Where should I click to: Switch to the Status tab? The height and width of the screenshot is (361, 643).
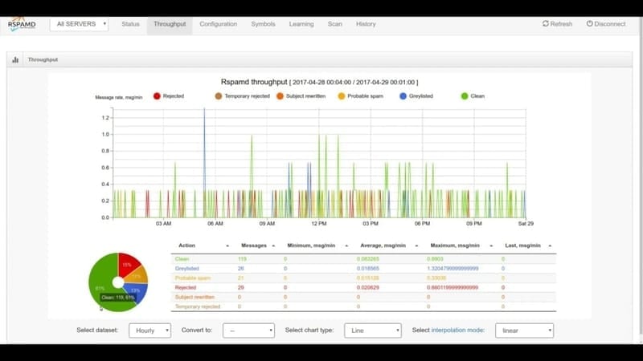[x=130, y=24]
